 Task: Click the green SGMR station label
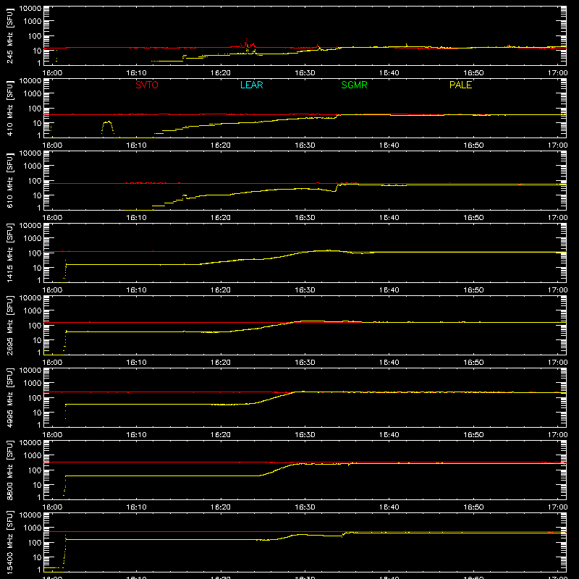[x=354, y=85]
